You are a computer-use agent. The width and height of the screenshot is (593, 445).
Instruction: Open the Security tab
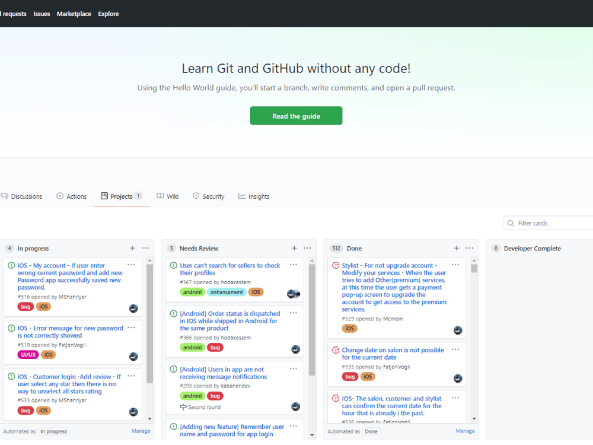coord(209,196)
